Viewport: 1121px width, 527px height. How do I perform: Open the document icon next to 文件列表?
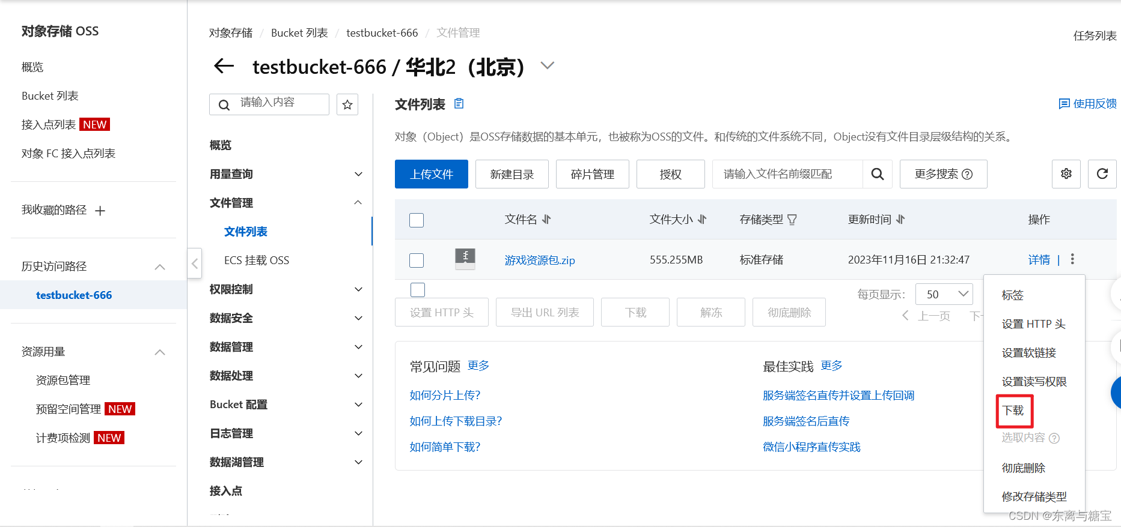click(459, 103)
